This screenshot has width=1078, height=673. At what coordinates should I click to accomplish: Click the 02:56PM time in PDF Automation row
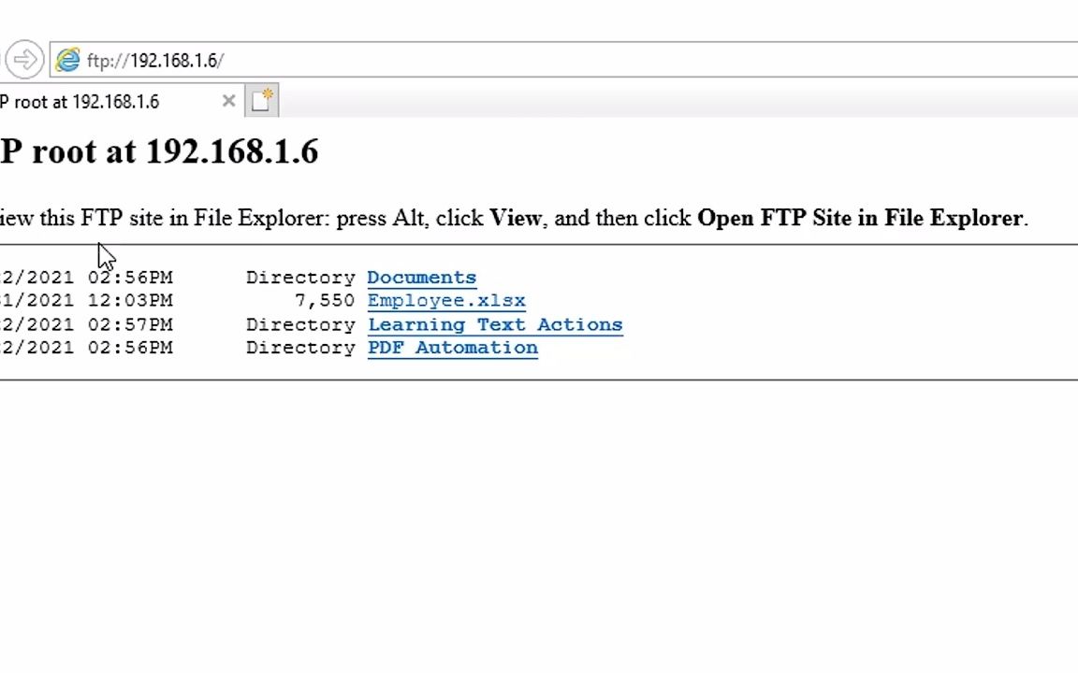pos(130,348)
